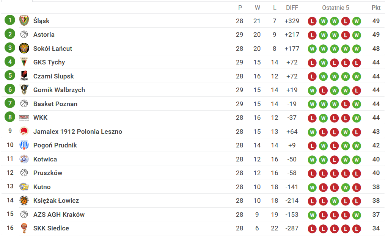The image size is (388, 238).
Task: Click the SKK Siedlce team logo
Action: tap(24, 228)
